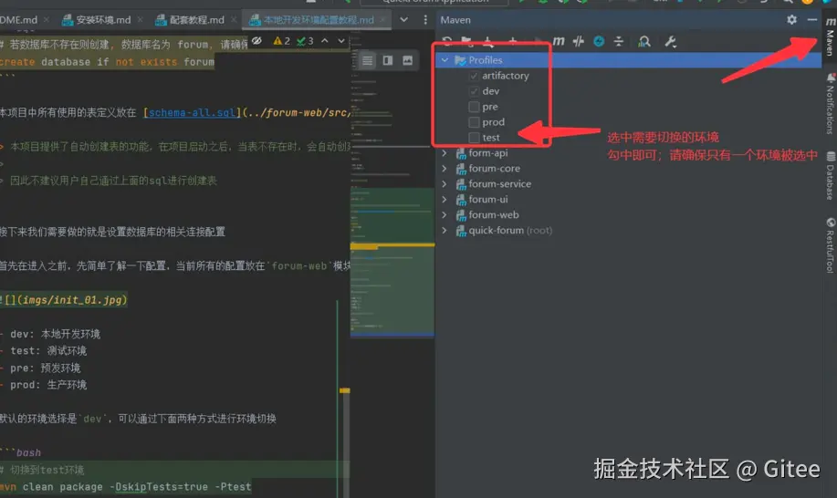
Task: Open the Database sidebar tab
Action: click(x=830, y=176)
